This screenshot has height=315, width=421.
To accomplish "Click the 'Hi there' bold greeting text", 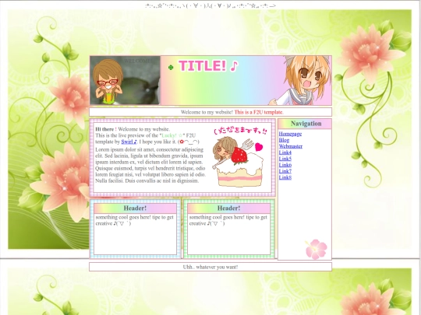I will click(104, 129).
